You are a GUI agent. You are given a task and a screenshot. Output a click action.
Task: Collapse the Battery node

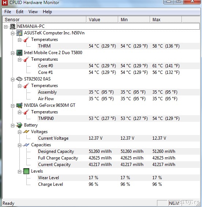(12, 125)
